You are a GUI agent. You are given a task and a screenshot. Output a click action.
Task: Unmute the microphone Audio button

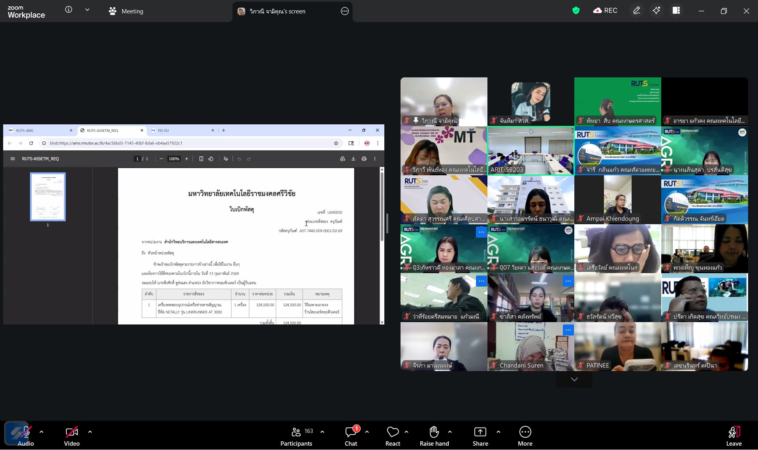(x=26, y=436)
